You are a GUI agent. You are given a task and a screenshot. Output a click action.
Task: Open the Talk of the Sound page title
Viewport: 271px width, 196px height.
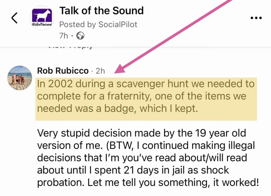pyautogui.click(x=101, y=11)
